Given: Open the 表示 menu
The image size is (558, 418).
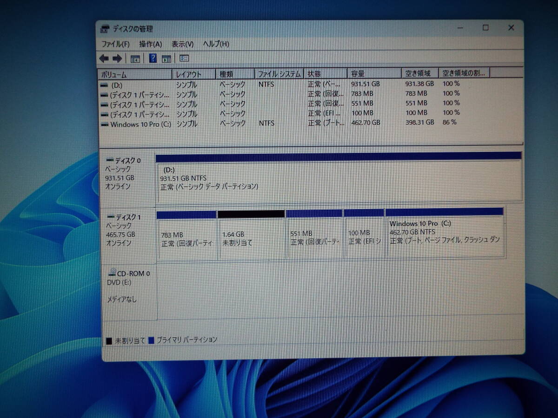Looking at the screenshot, I should point(181,44).
